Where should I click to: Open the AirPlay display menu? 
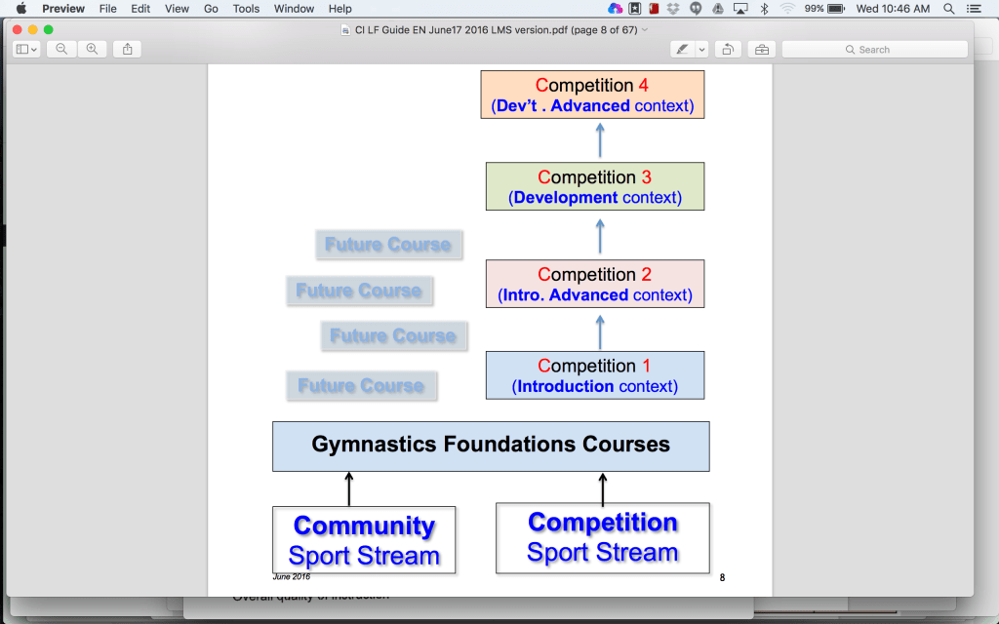(739, 9)
